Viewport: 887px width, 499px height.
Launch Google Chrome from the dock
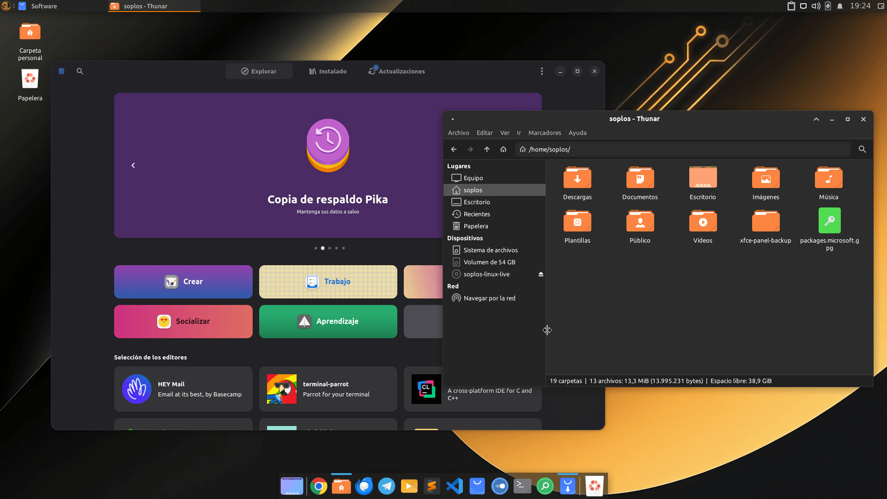point(319,486)
